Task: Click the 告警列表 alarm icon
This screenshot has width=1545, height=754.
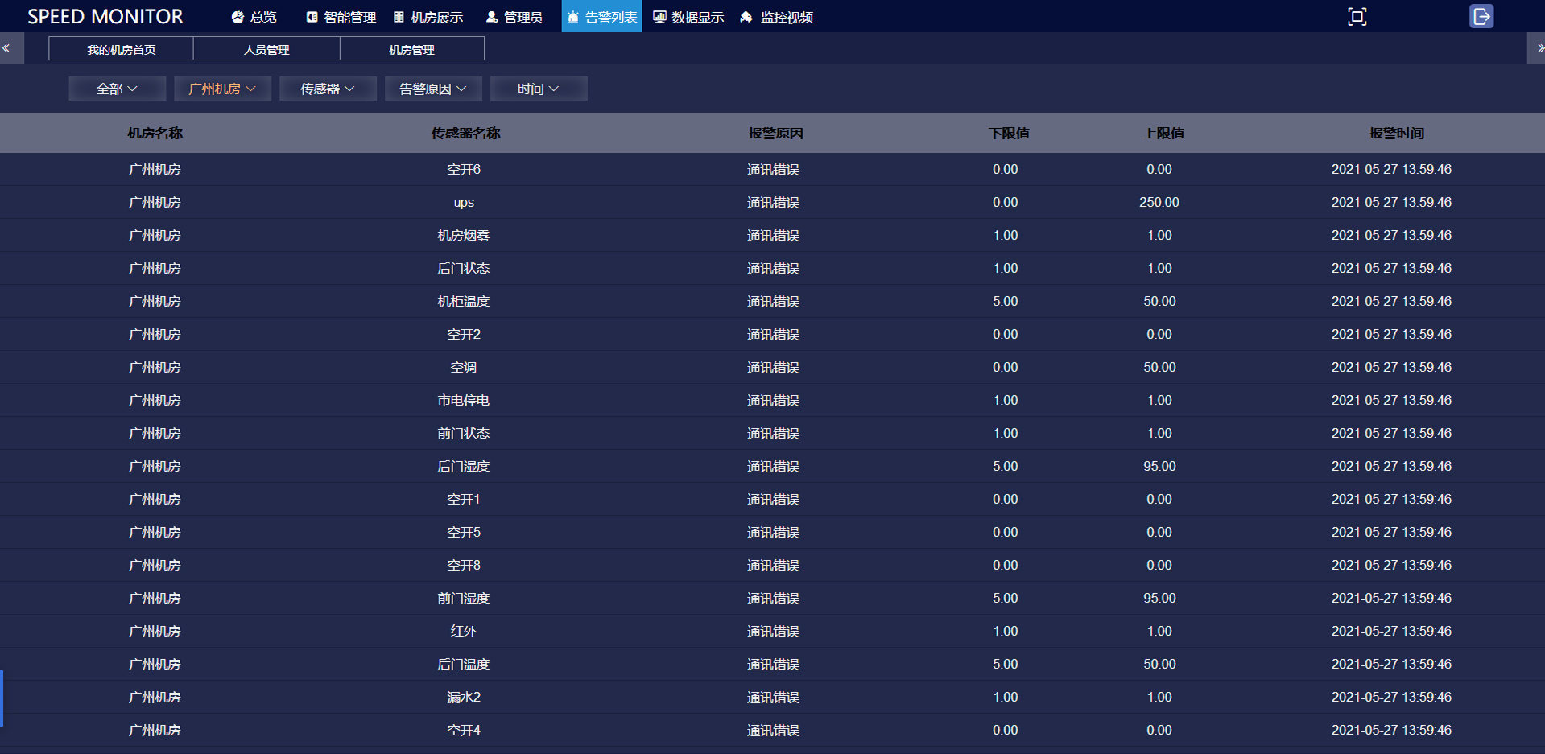Action: tap(572, 17)
